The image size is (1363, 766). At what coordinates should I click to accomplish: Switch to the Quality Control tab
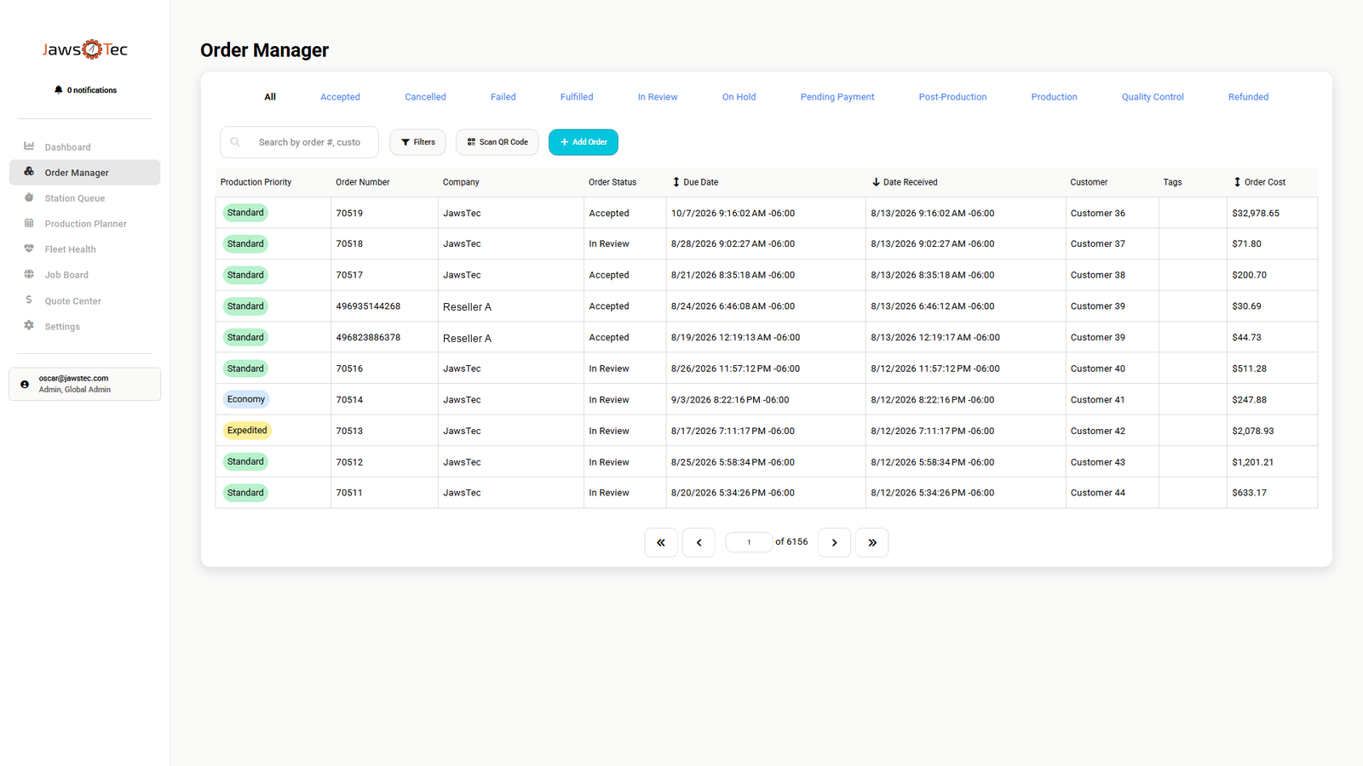coord(1153,97)
